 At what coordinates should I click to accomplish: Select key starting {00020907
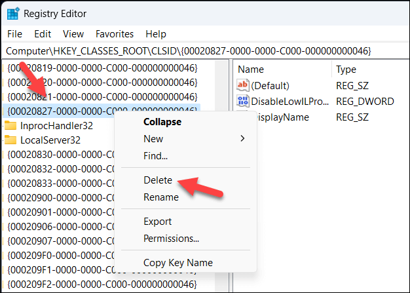point(61,241)
